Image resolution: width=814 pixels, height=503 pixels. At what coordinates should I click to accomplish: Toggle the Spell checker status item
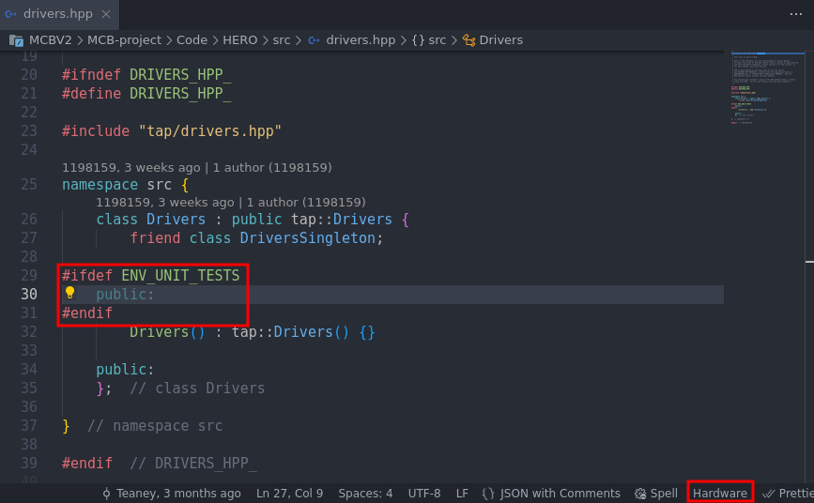click(x=656, y=494)
